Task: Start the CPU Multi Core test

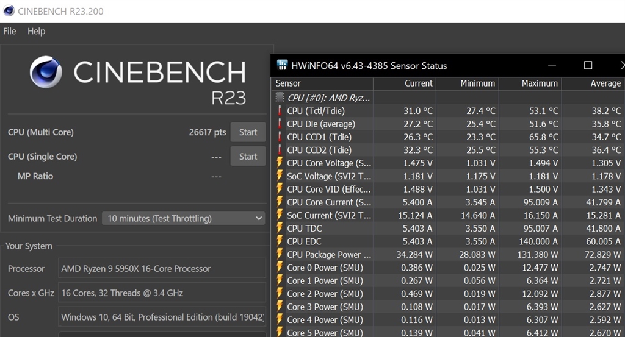Action: pyautogui.click(x=248, y=132)
